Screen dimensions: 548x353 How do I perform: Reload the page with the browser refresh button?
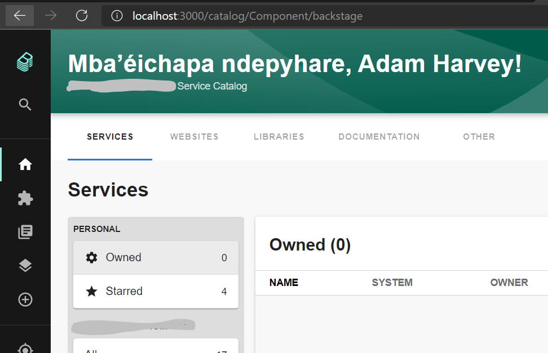point(81,15)
